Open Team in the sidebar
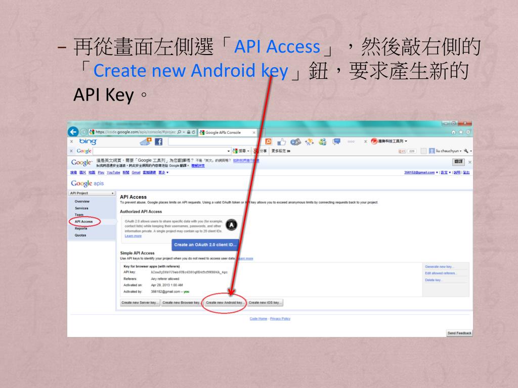This screenshot has width=518, height=388. tap(79, 215)
